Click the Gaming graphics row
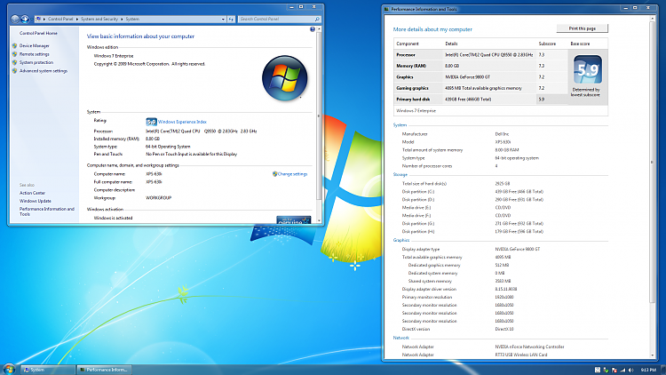The width and height of the screenshot is (666, 375). [480, 88]
